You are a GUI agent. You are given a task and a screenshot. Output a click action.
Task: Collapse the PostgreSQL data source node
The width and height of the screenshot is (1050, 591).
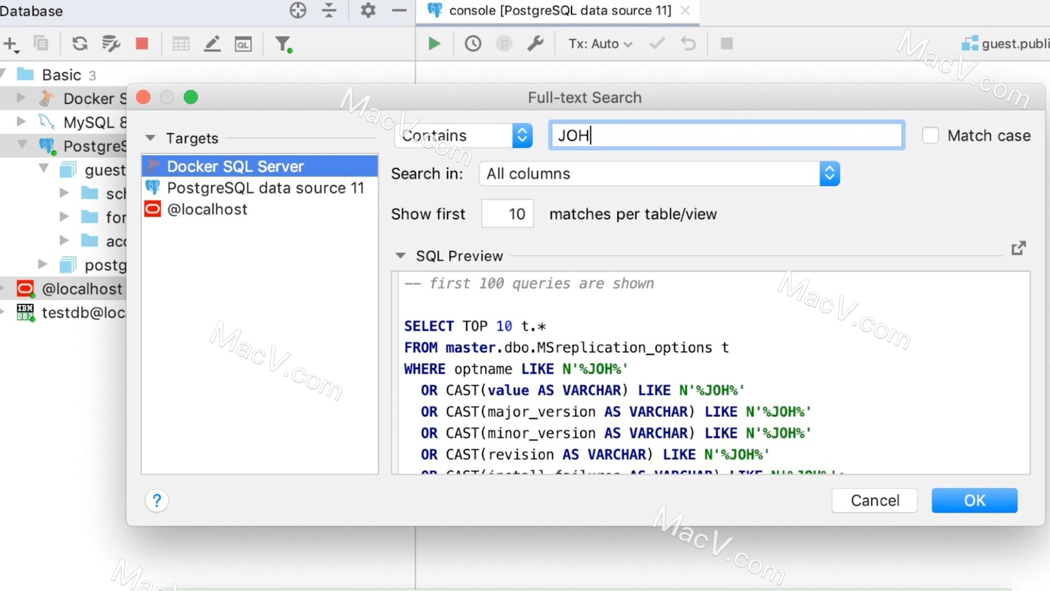pyautogui.click(x=22, y=145)
